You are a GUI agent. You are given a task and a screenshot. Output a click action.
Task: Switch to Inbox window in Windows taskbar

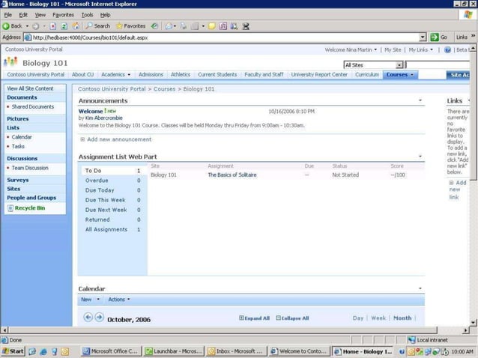tap(235, 351)
